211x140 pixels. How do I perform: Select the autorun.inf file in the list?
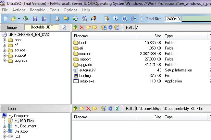pyautogui.click(x=87, y=70)
